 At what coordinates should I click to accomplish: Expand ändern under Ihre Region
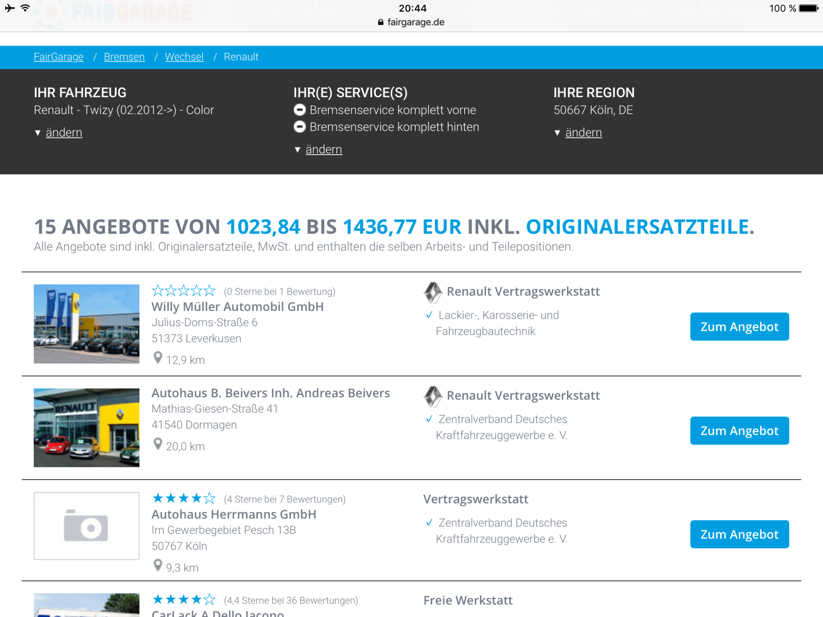click(583, 132)
